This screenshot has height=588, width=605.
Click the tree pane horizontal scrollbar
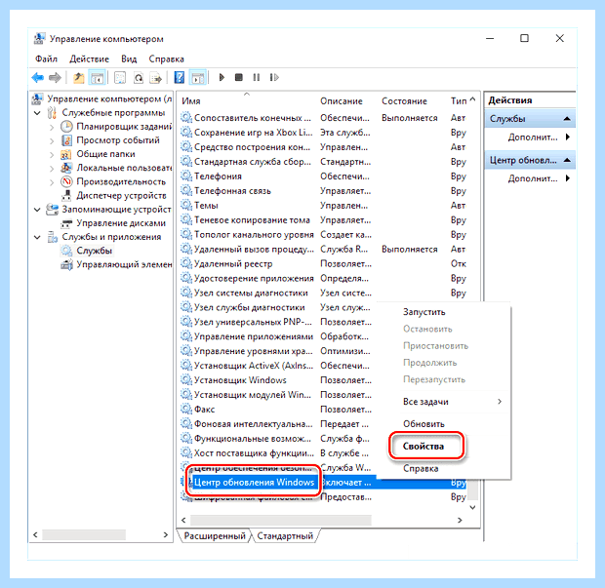tap(84, 534)
